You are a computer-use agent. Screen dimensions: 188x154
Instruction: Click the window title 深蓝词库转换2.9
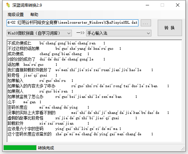click(x=27, y=5)
